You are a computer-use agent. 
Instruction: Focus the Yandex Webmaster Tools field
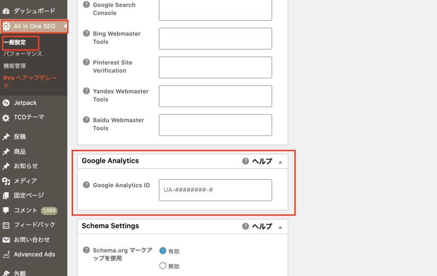point(216,96)
